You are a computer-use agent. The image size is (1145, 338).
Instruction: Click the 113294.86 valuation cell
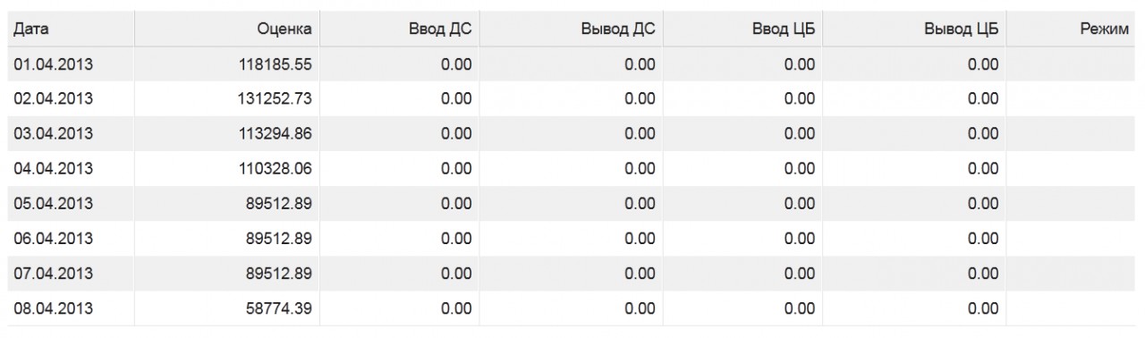226,134
